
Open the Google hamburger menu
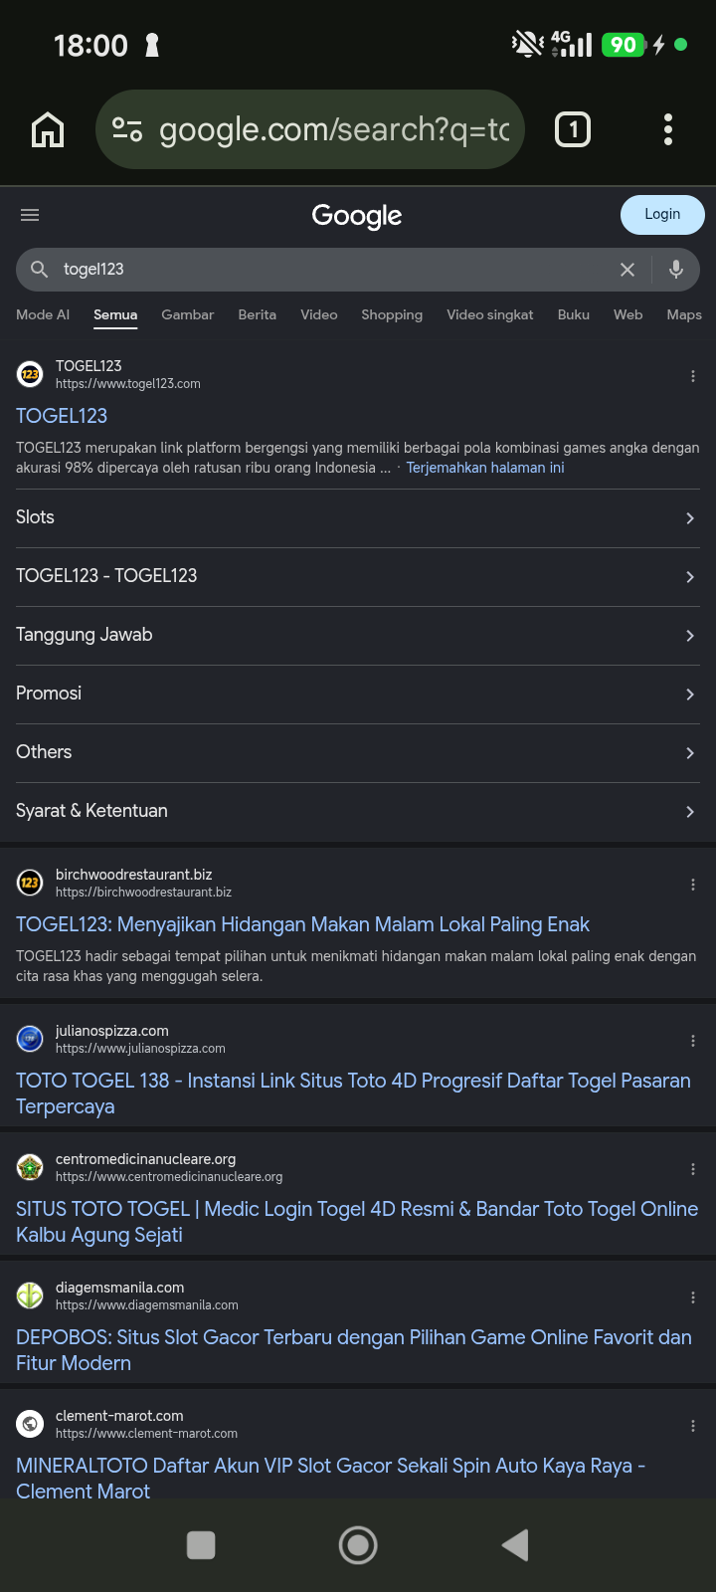[30, 215]
